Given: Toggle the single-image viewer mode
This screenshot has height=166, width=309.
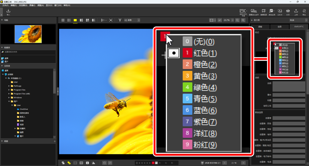Looking at the screenshot, I should [x=75, y=20].
